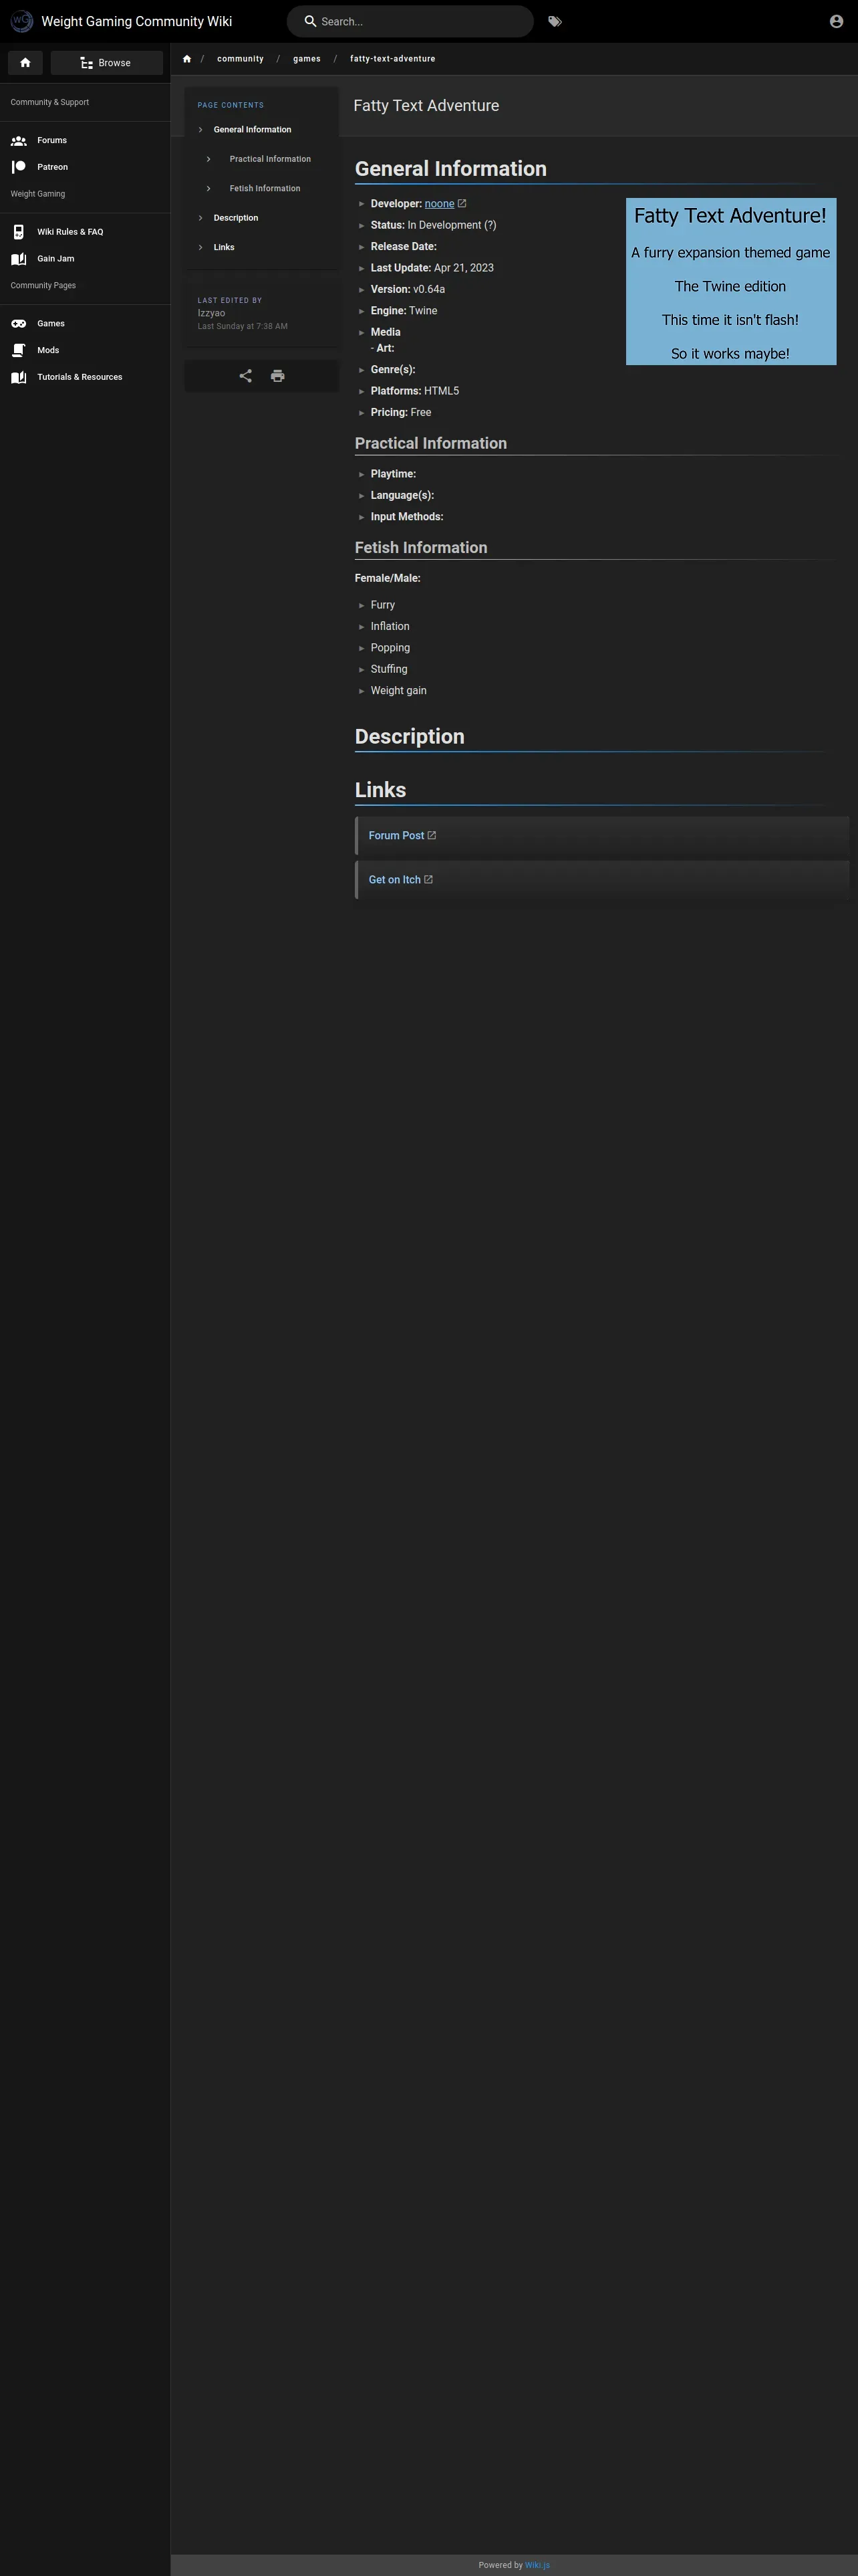Jump to Description in page contents
This screenshot has height=2576, width=858.
click(236, 218)
